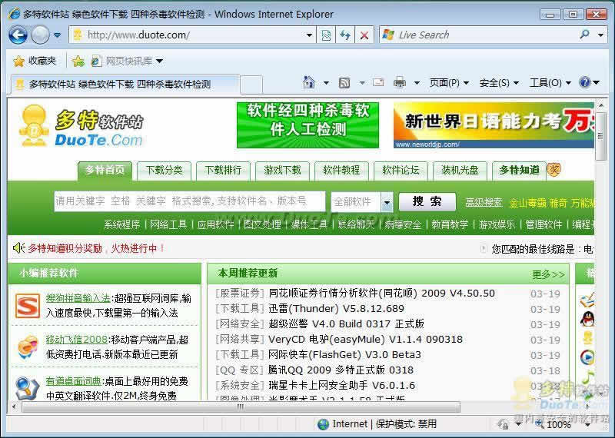Click the 金山毒霸 hot keyword link

[527, 203]
